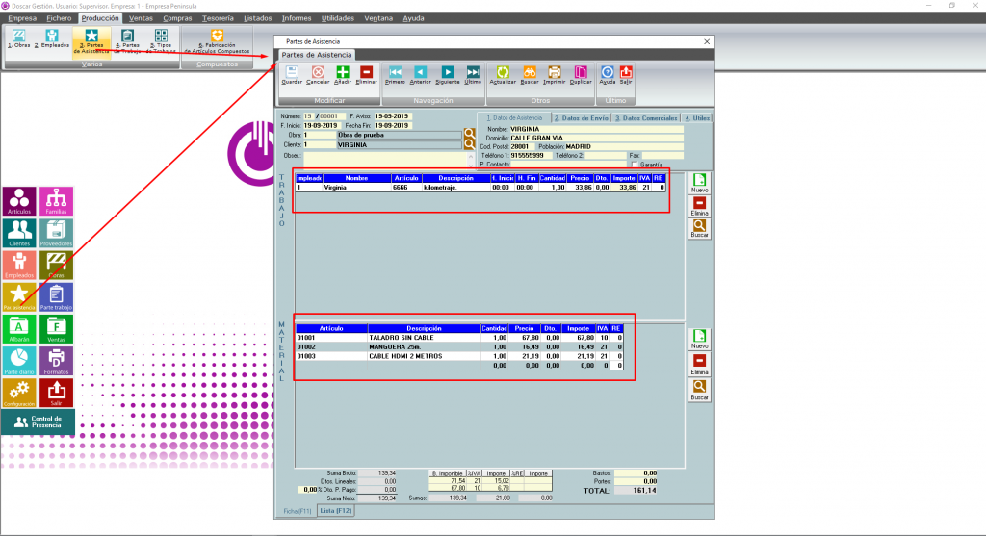Image resolution: width=986 pixels, height=536 pixels.
Task: Switch to Lista (F12) tab
Action: [x=336, y=511]
